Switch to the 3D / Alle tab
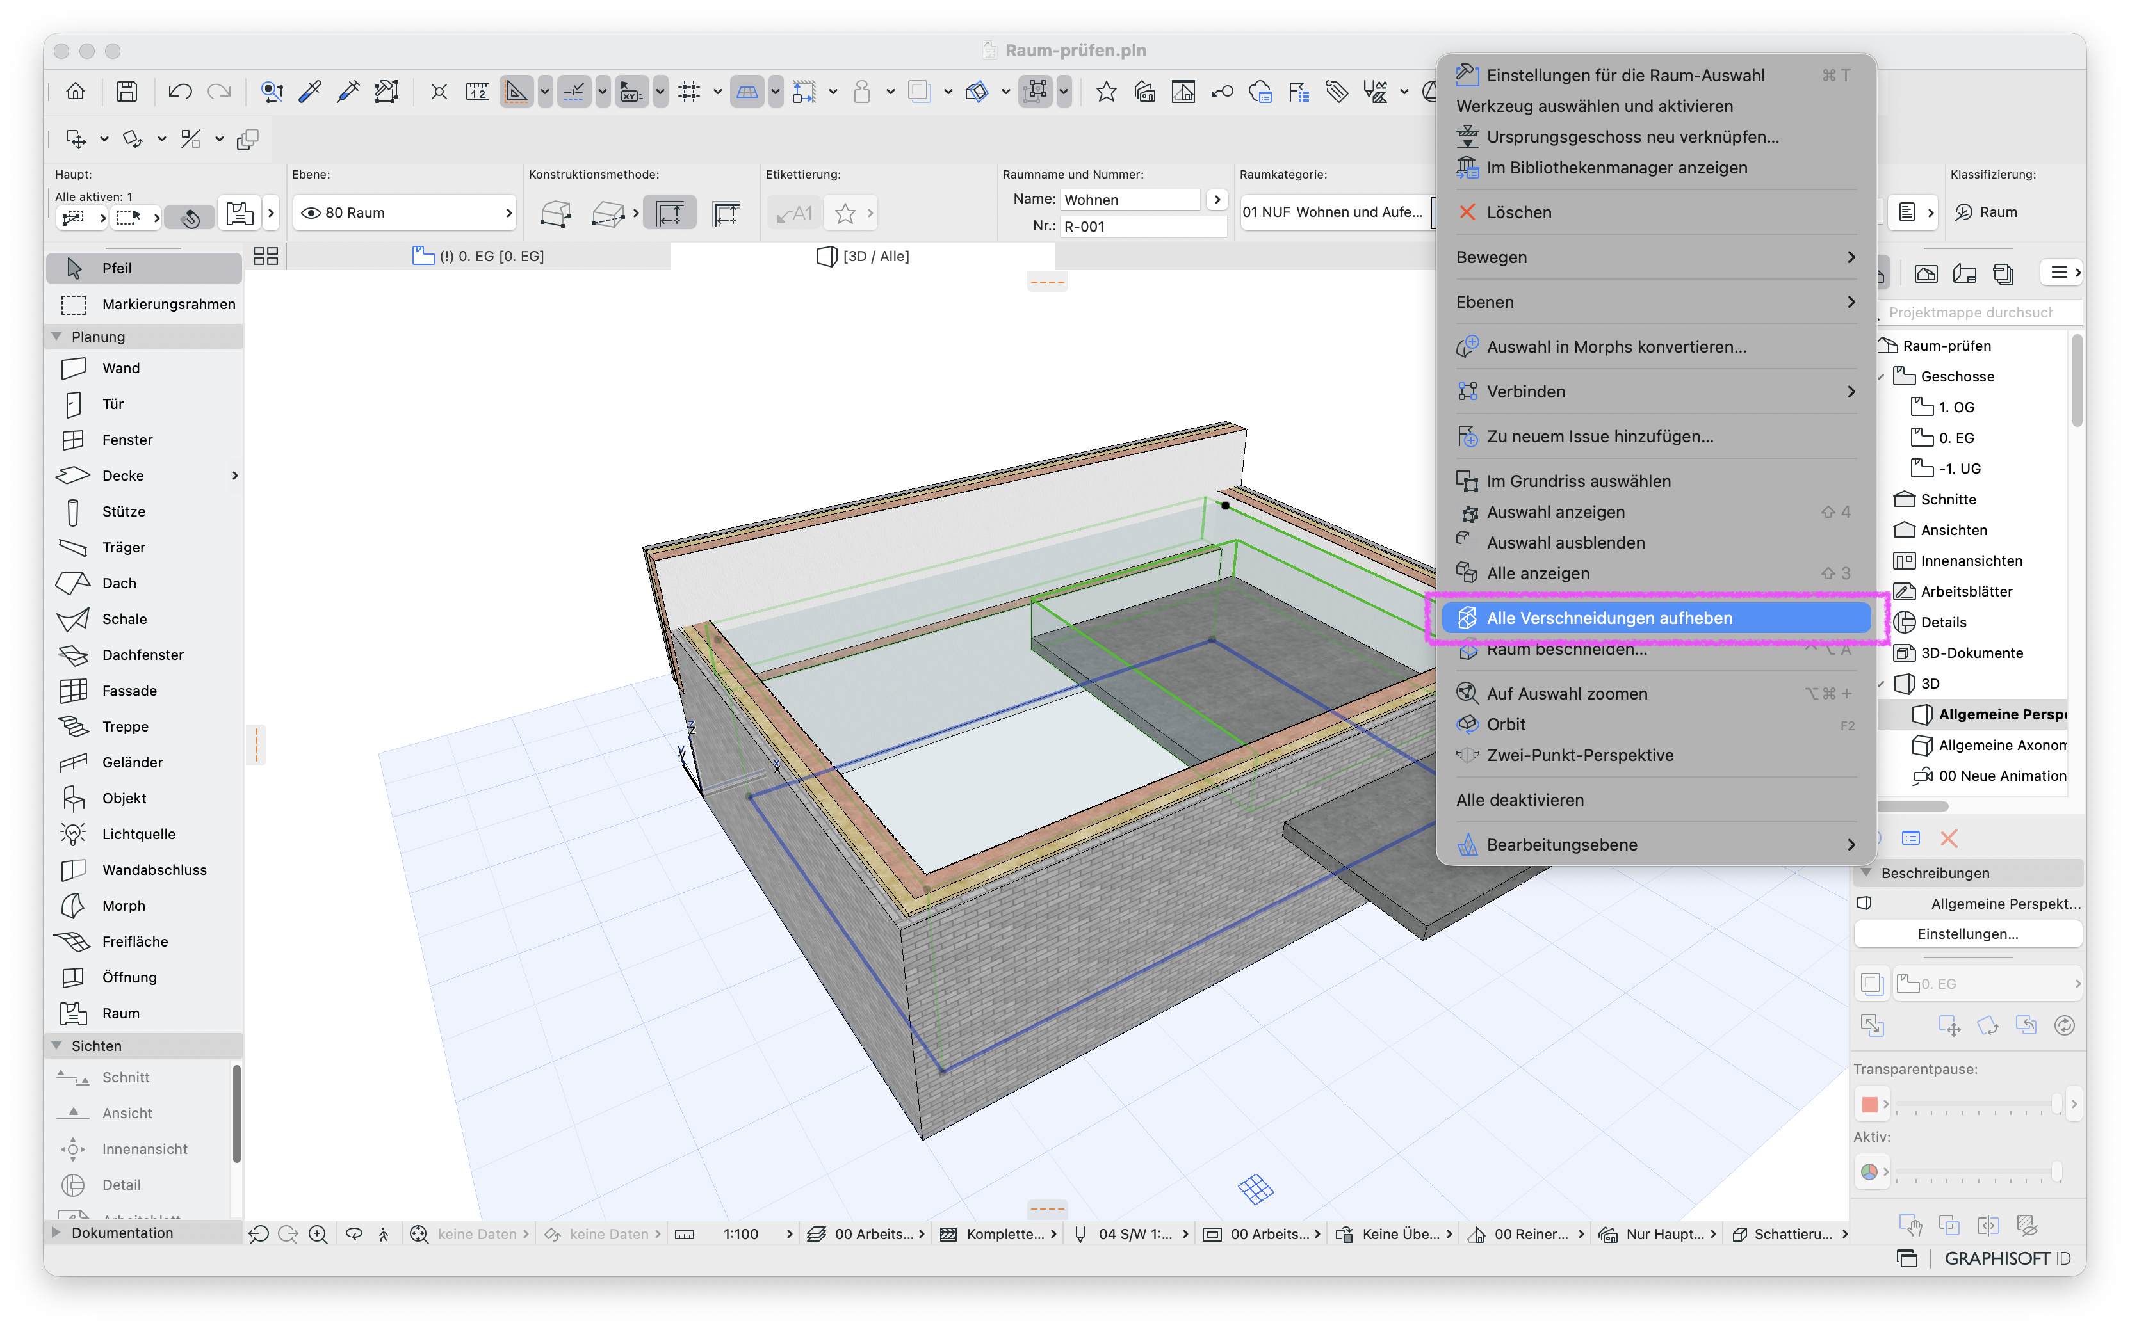Viewport: 2130px width, 1330px height. point(863,256)
